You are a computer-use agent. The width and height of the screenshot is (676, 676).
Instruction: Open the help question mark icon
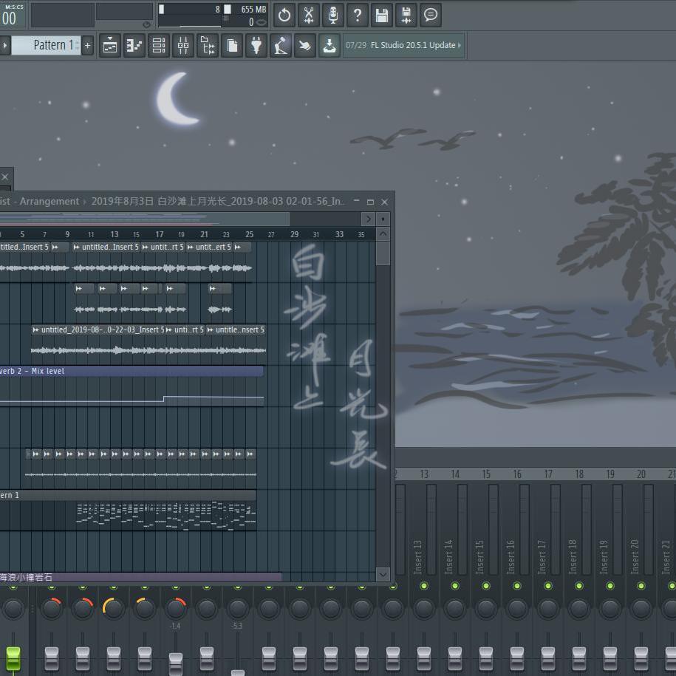coord(357,14)
